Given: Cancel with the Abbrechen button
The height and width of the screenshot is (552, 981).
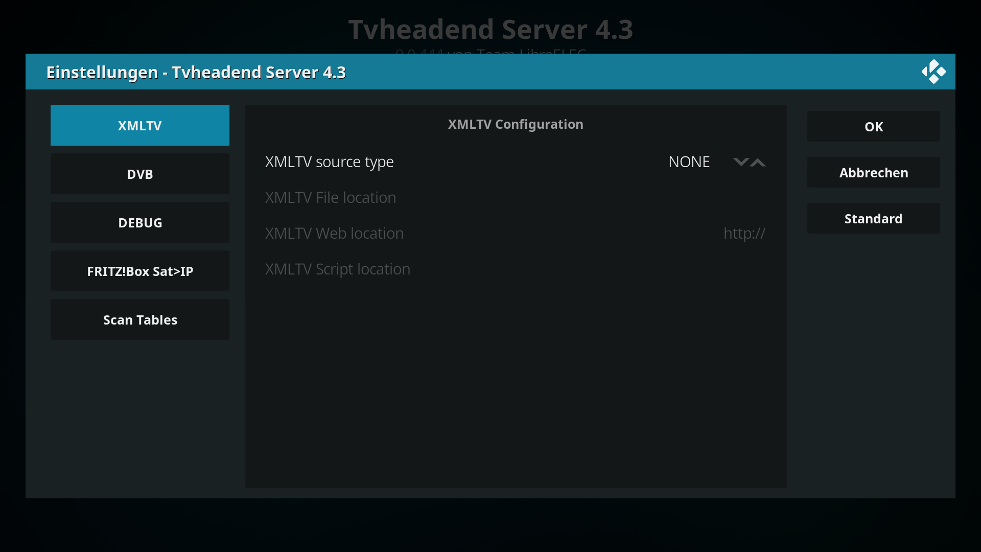Looking at the screenshot, I should click(874, 172).
